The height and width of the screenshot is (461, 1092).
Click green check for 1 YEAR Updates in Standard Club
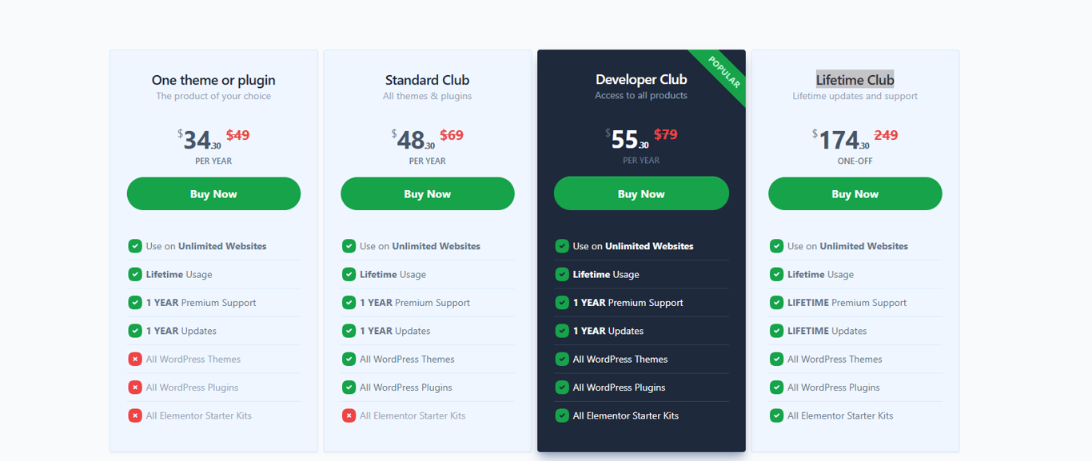tap(349, 331)
